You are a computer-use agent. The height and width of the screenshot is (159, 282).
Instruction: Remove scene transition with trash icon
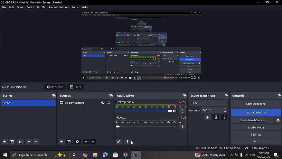(216, 117)
